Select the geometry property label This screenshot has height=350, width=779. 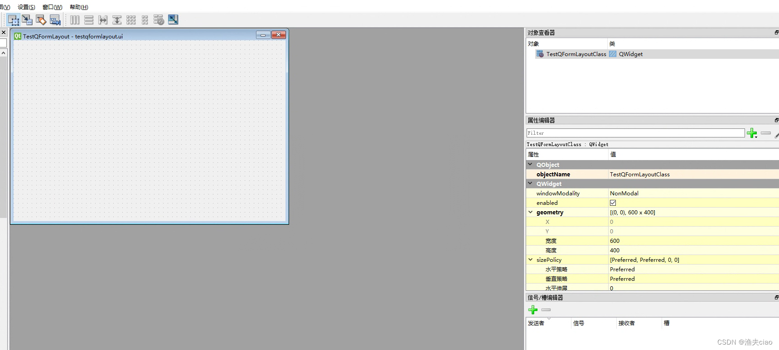click(550, 212)
